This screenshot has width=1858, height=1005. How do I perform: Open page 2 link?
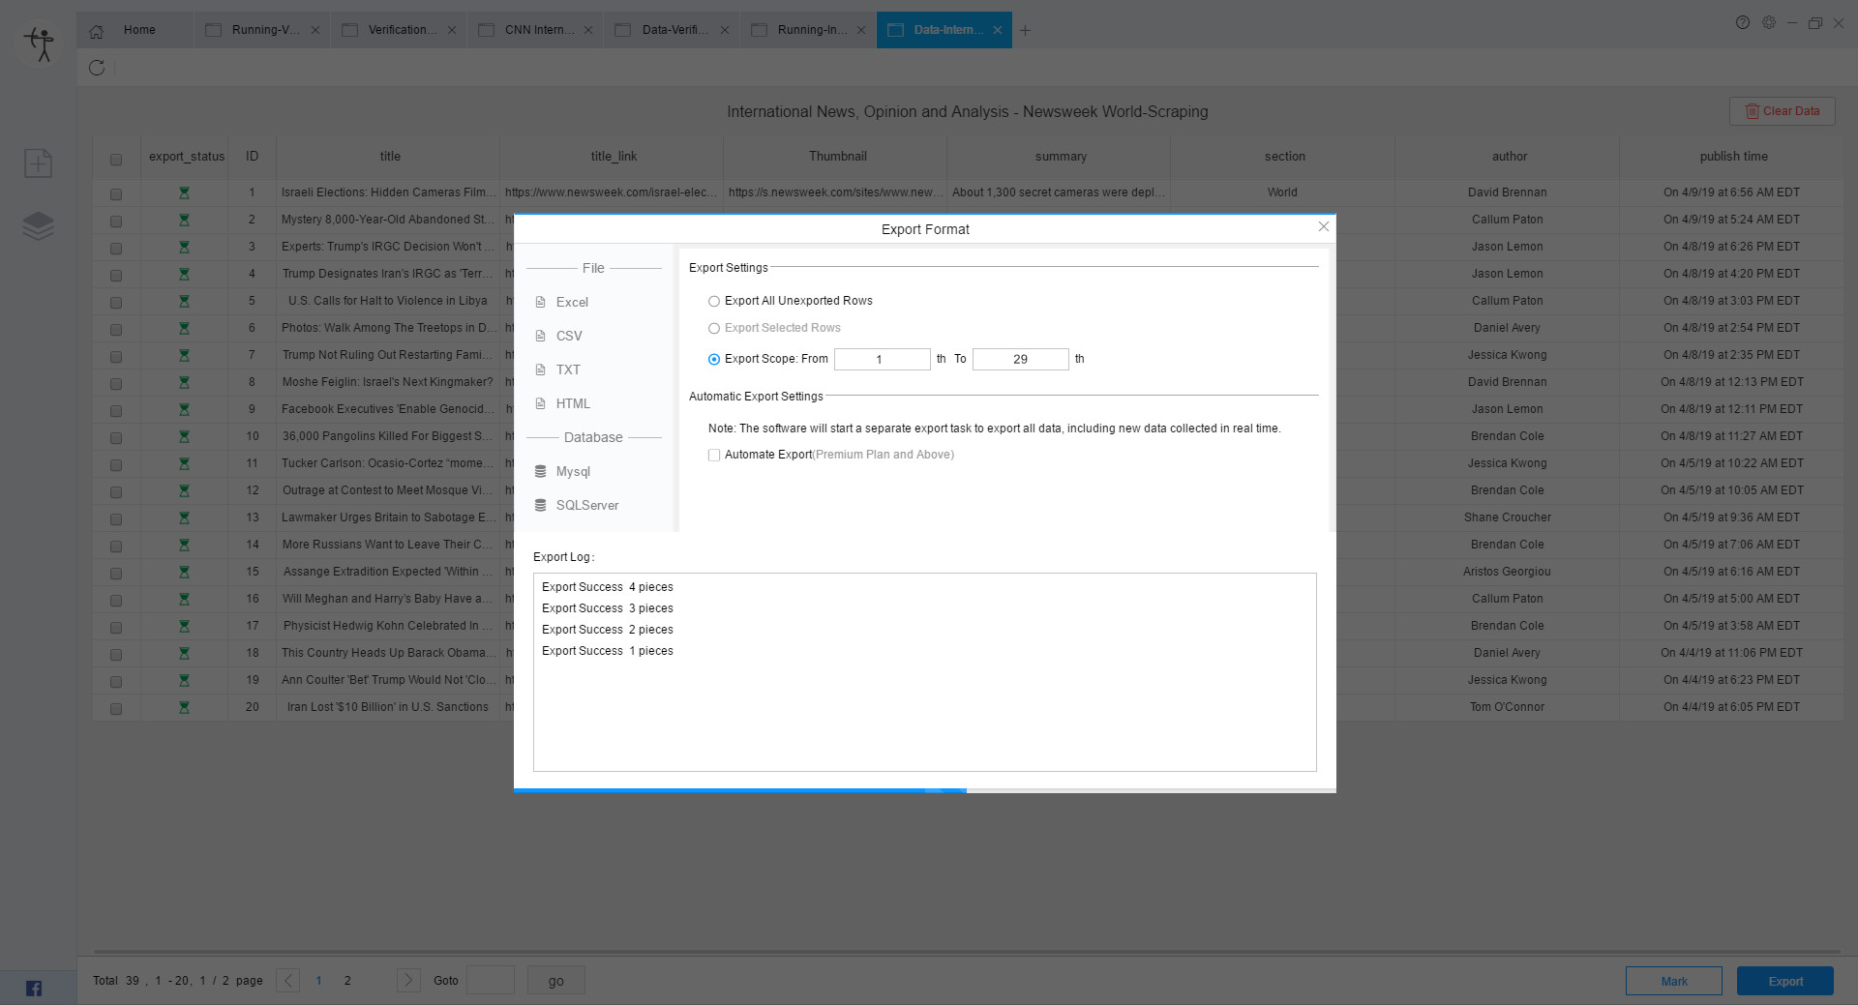point(347,981)
